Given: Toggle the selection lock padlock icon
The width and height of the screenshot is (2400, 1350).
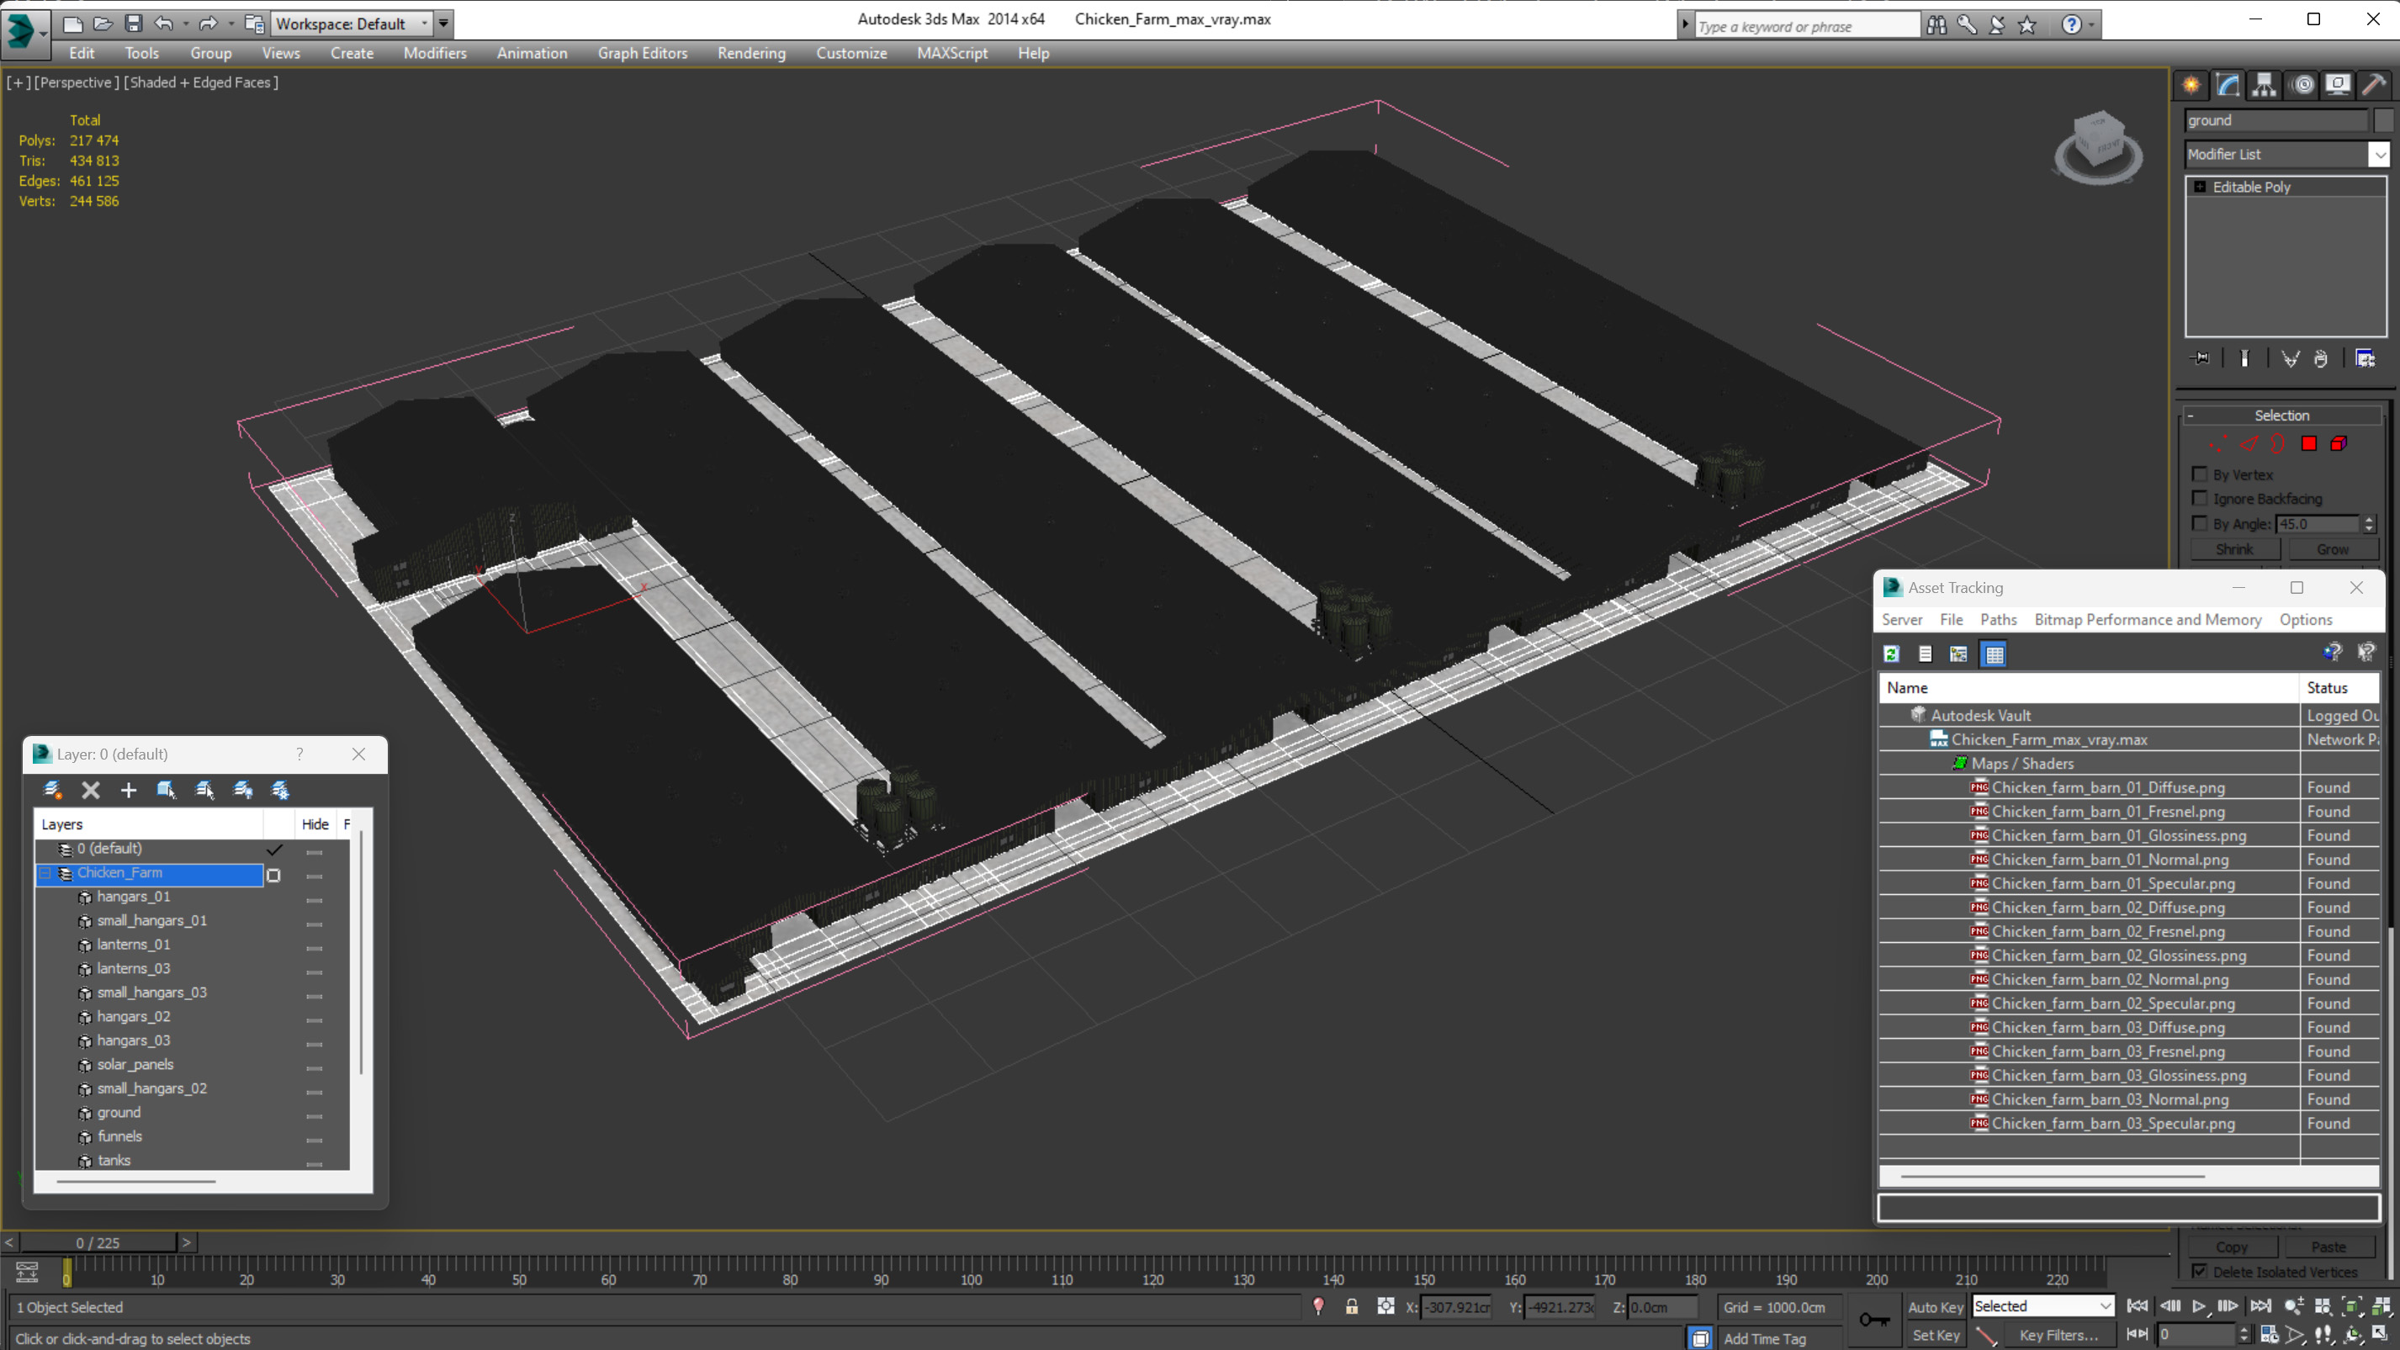Looking at the screenshot, I should (1352, 1306).
